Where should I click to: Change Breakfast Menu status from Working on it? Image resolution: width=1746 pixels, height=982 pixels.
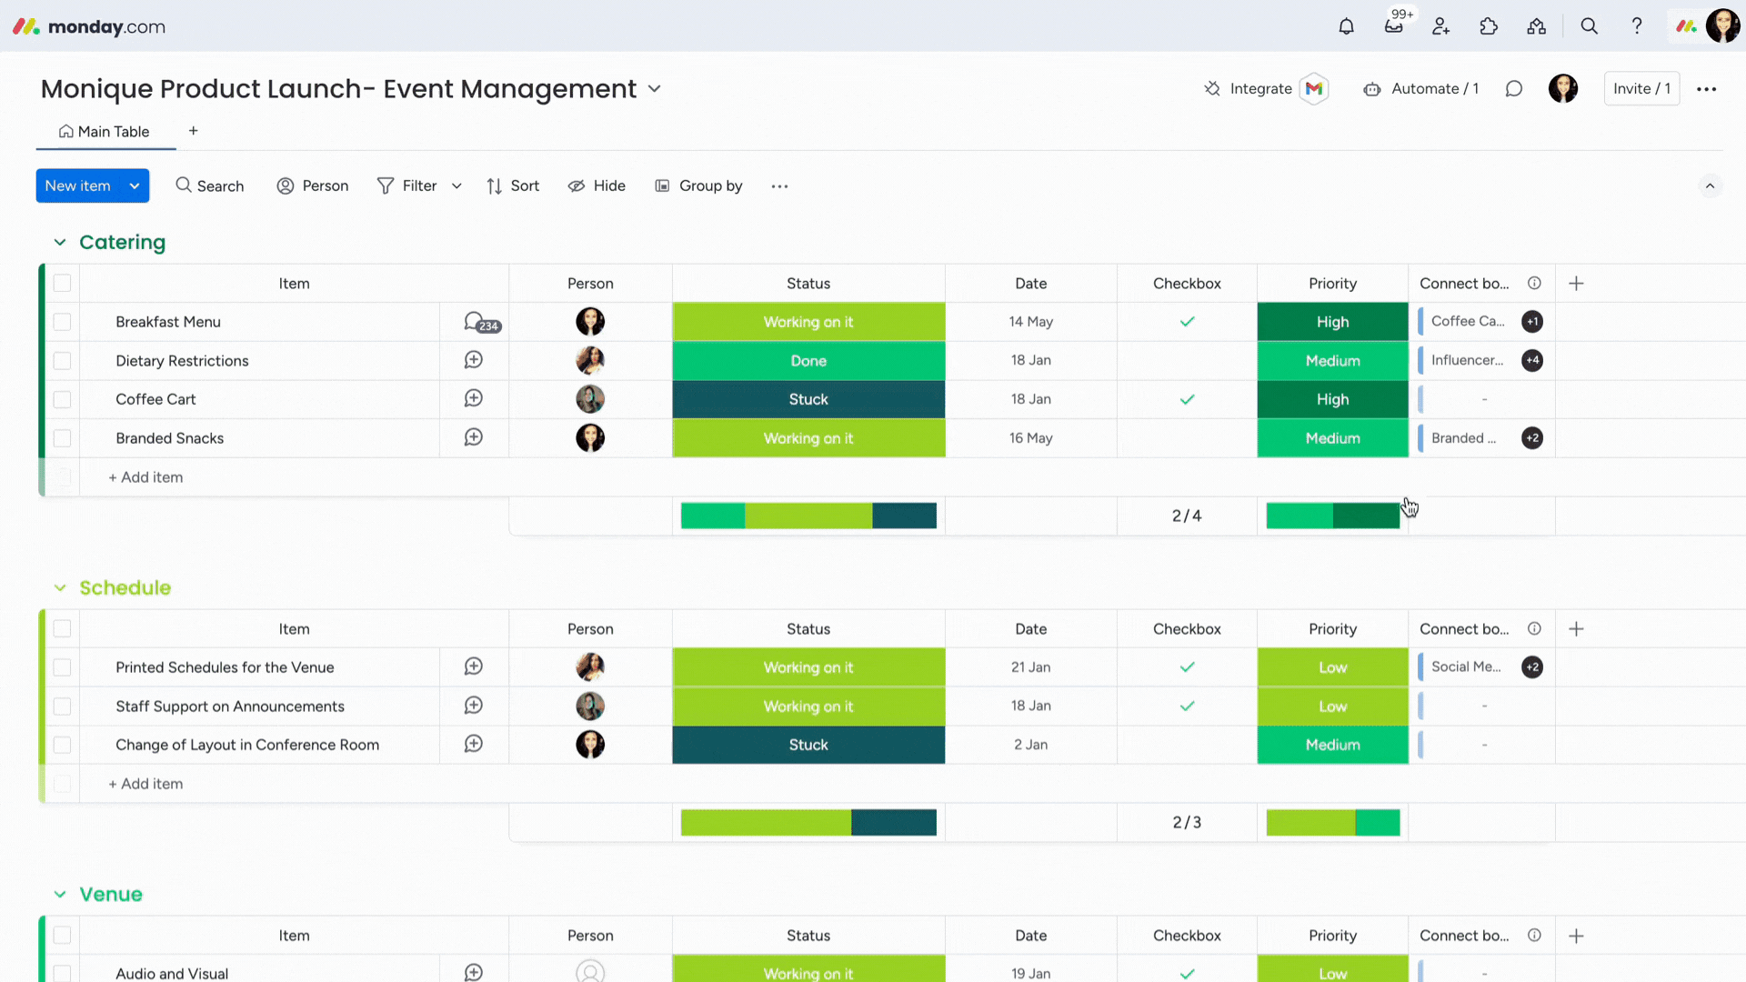[x=808, y=322]
